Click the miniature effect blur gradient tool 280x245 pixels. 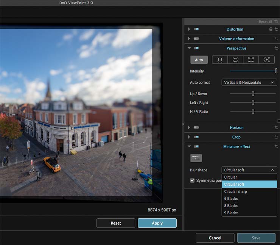196,158
